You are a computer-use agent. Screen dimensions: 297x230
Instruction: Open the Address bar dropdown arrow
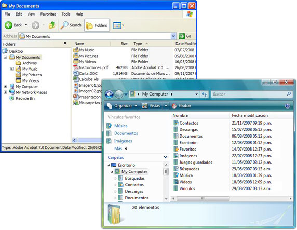[x=173, y=36]
